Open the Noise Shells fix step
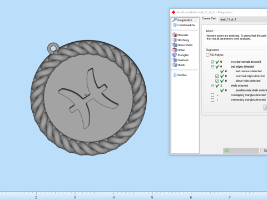267x200 pixels. point(182,45)
